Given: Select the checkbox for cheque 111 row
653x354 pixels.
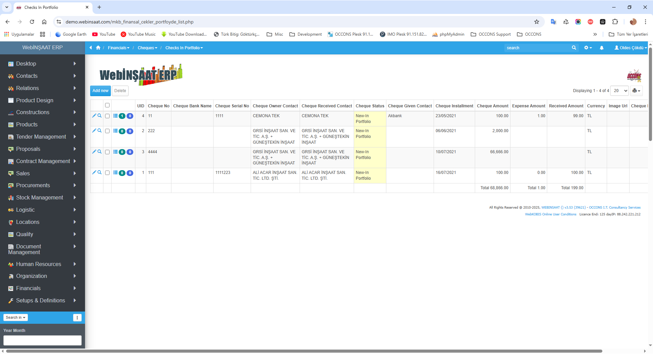Looking at the screenshot, I should 107,173.
